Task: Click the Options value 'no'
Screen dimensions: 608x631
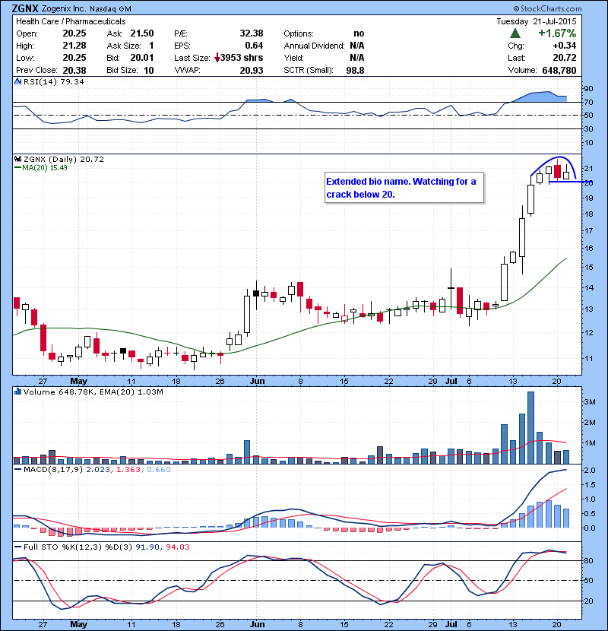Action: (359, 33)
